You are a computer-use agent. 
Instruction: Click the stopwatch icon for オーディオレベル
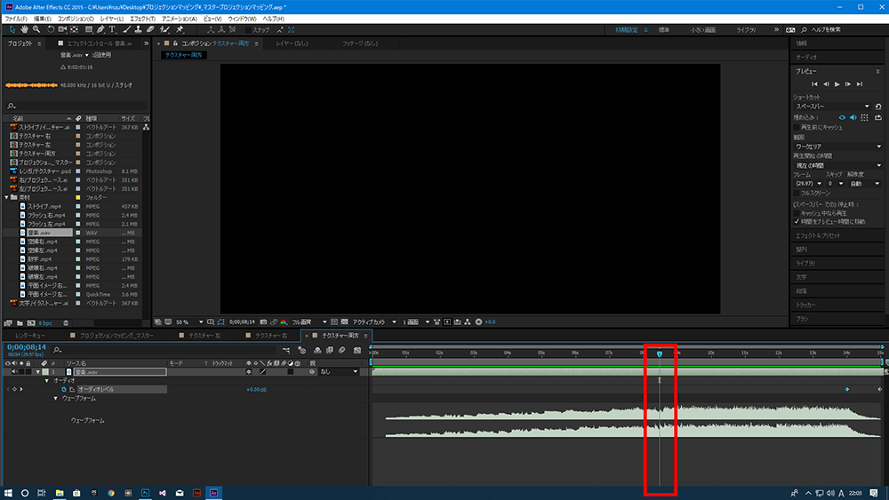(x=63, y=389)
